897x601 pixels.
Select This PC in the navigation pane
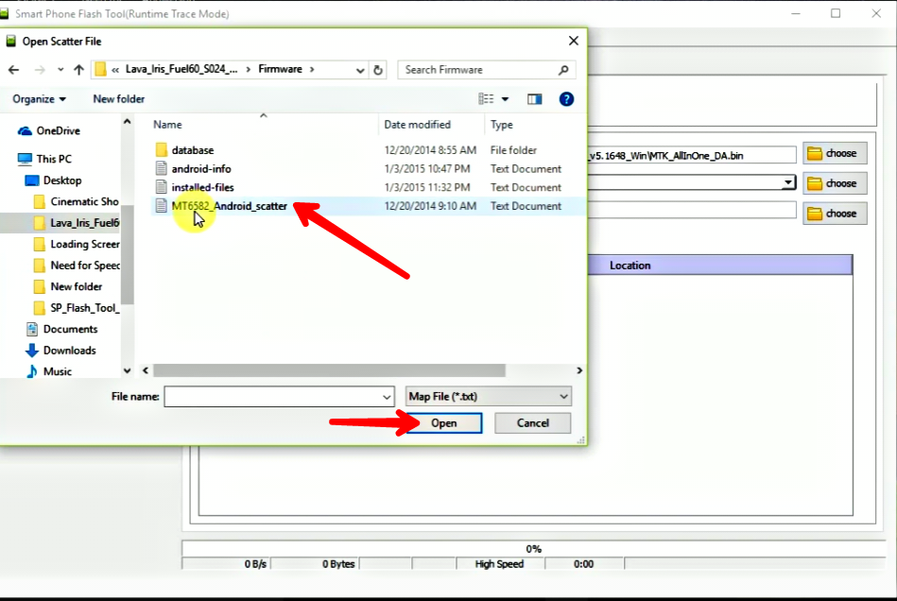pos(55,158)
